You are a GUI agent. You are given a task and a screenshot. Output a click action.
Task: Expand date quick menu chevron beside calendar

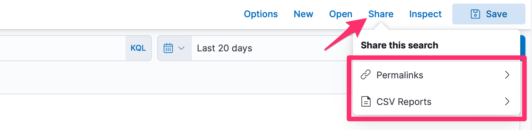click(181, 48)
